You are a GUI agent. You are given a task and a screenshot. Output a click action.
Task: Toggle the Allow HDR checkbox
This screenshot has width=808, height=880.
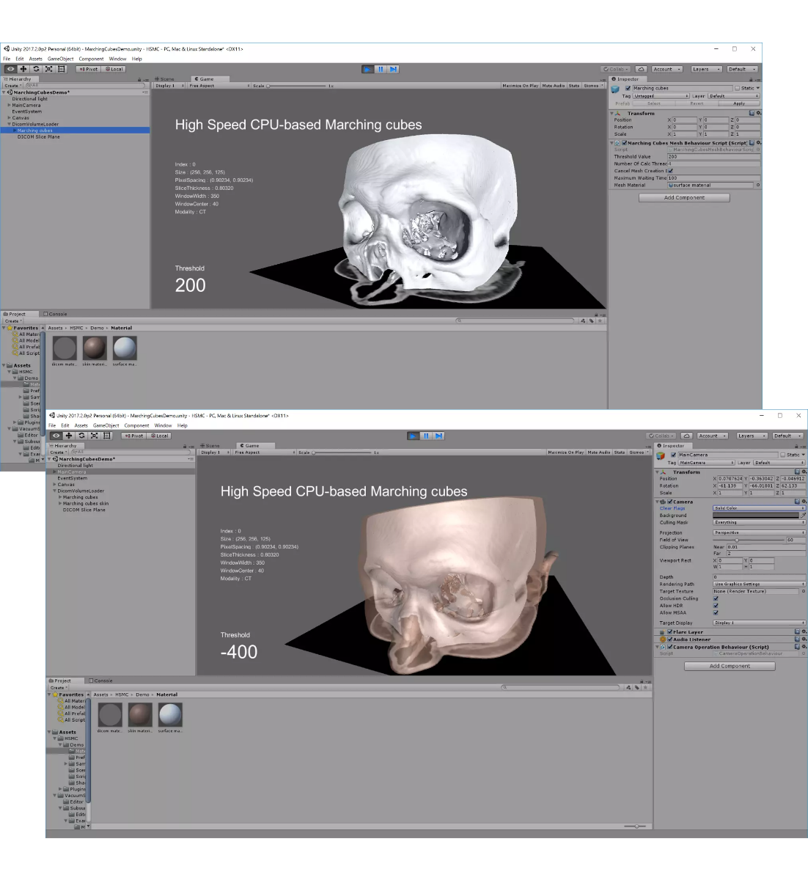click(x=716, y=606)
